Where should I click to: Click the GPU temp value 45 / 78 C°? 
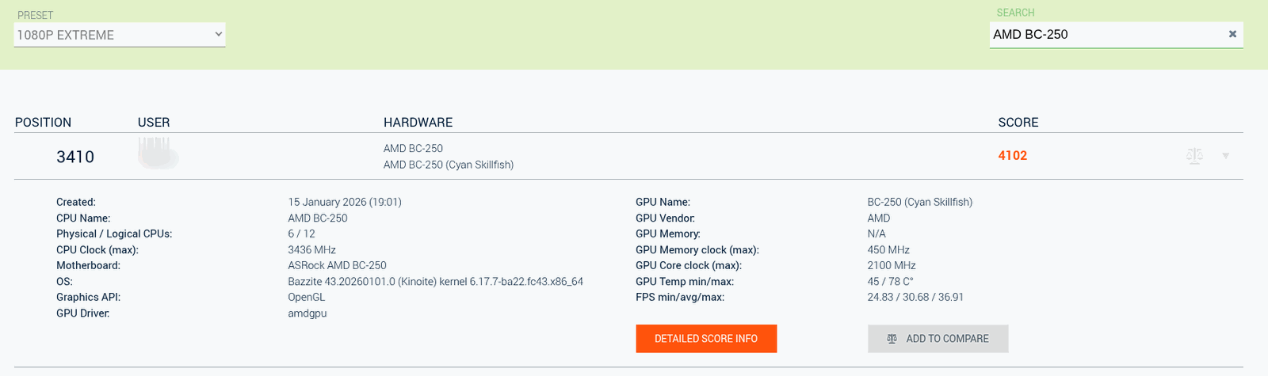(891, 281)
